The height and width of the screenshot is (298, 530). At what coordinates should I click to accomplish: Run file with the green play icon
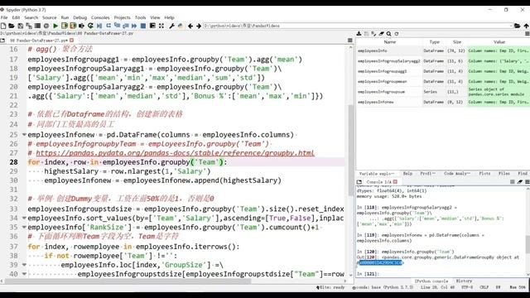tap(55, 26)
